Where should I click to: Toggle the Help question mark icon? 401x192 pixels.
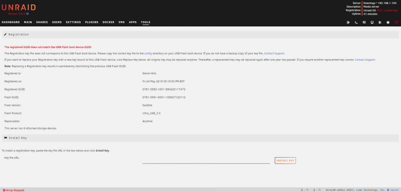click(388, 22)
